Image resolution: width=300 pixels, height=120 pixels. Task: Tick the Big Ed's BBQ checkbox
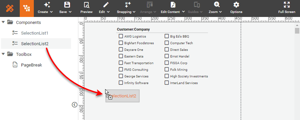[x=167, y=36]
